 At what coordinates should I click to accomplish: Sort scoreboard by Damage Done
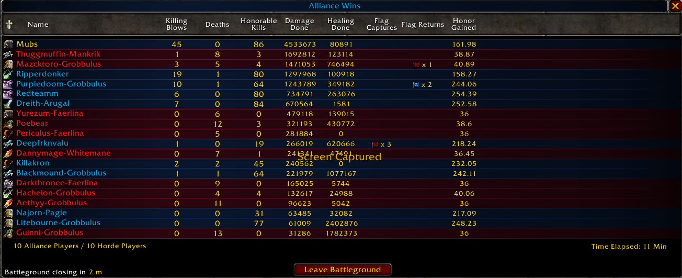pyautogui.click(x=300, y=25)
